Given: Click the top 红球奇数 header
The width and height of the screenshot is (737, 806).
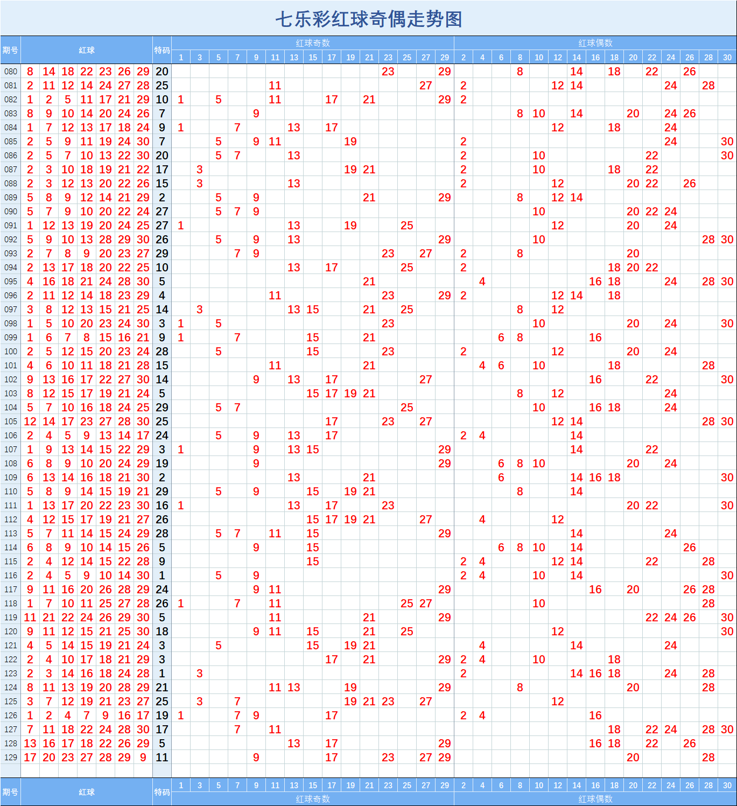Looking at the screenshot, I should coord(313,43).
